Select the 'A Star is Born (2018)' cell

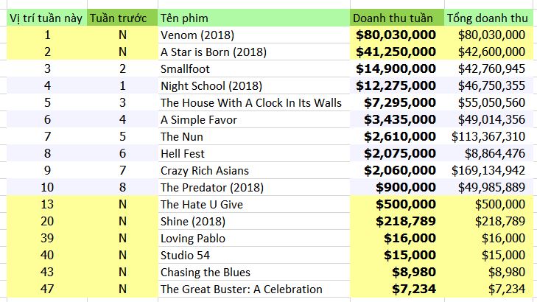pos(254,52)
